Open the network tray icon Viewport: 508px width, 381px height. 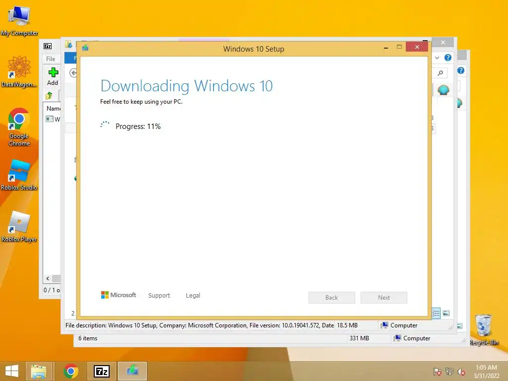[449, 372]
